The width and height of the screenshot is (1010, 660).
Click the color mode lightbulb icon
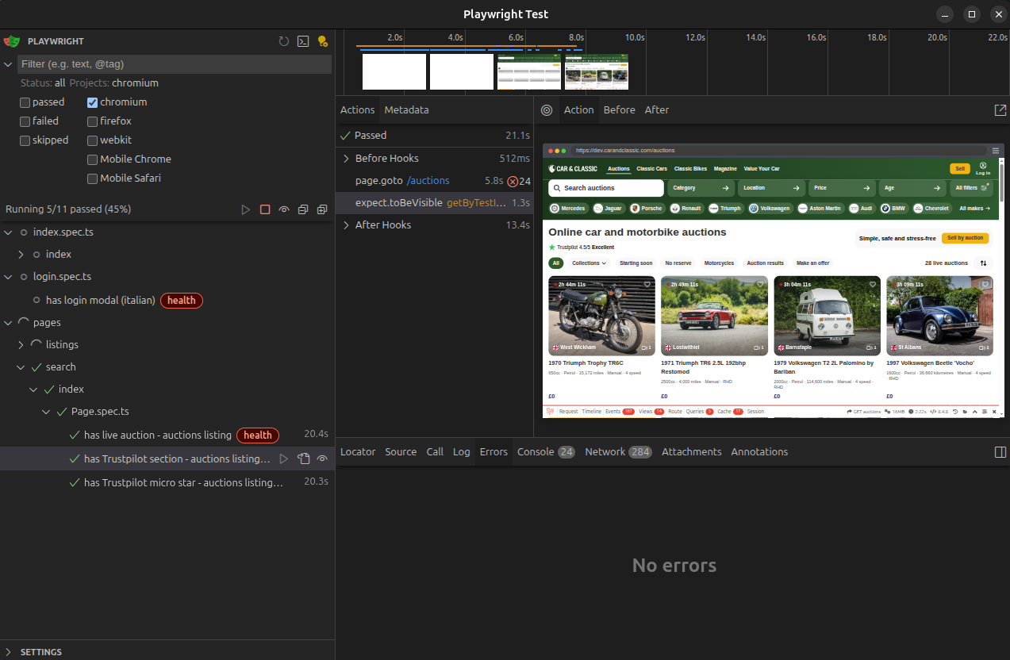coord(322,41)
